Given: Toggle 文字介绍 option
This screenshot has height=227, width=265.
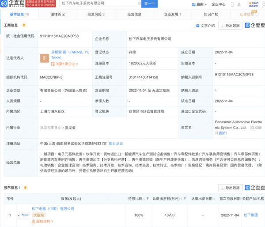Looking at the screenshot, I should point(205,26).
